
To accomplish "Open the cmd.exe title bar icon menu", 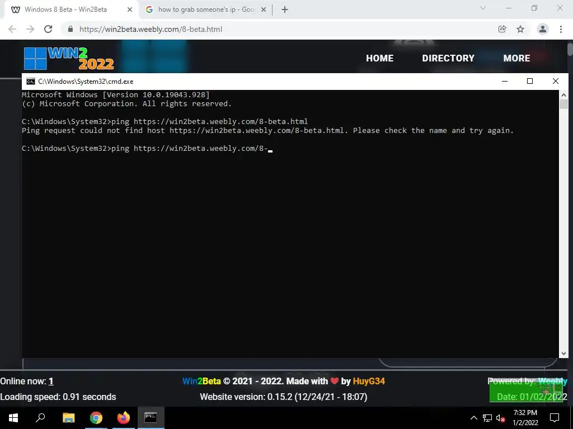I will point(31,82).
